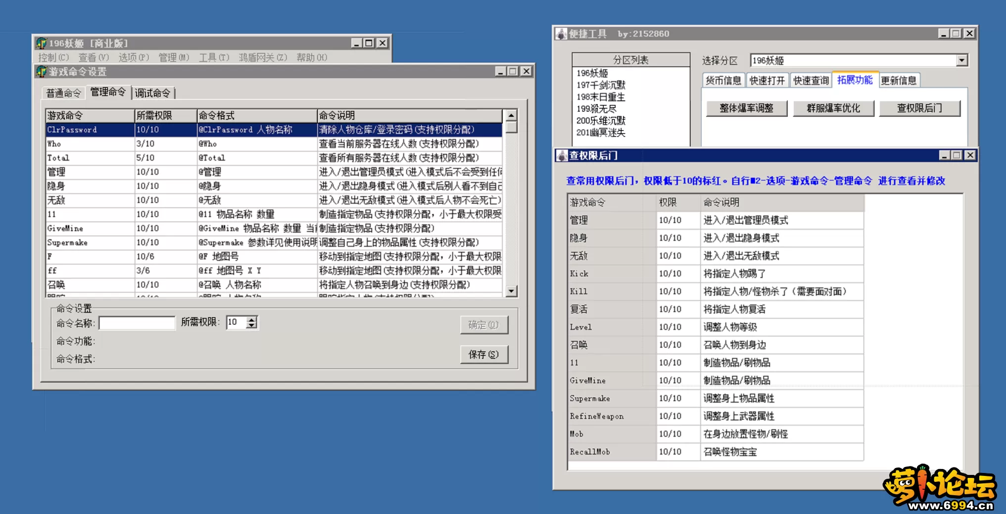Select the Kick row in 查权限后门
This screenshot has height=514, width=1006.
coord(716,274)
